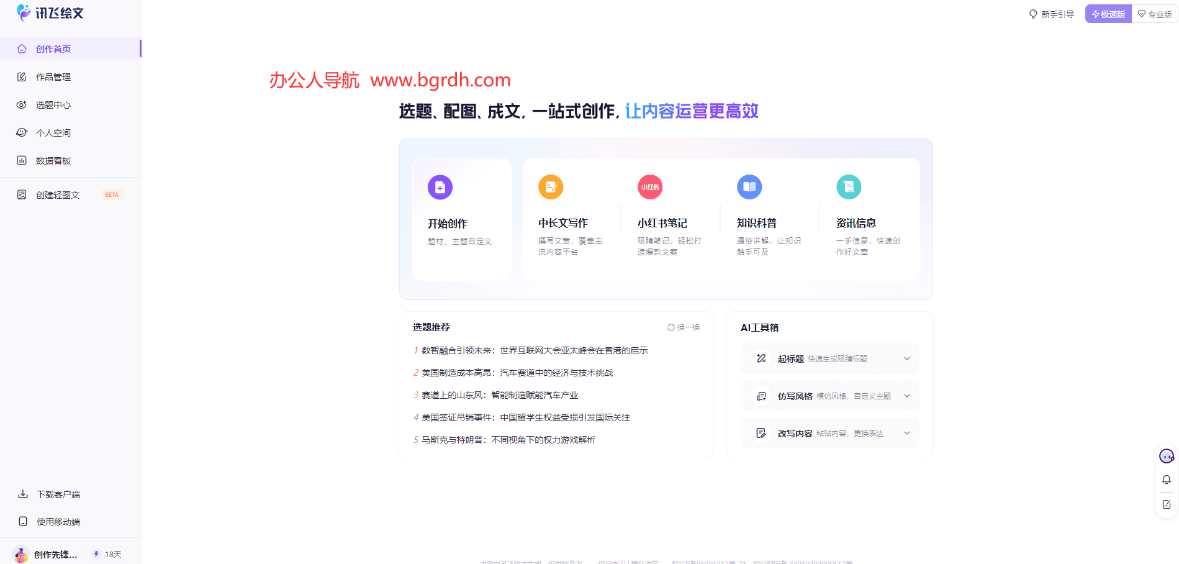Click the 个人空间 icon in sidebar
Screen dimensions: 1179x564
point(22,132)
